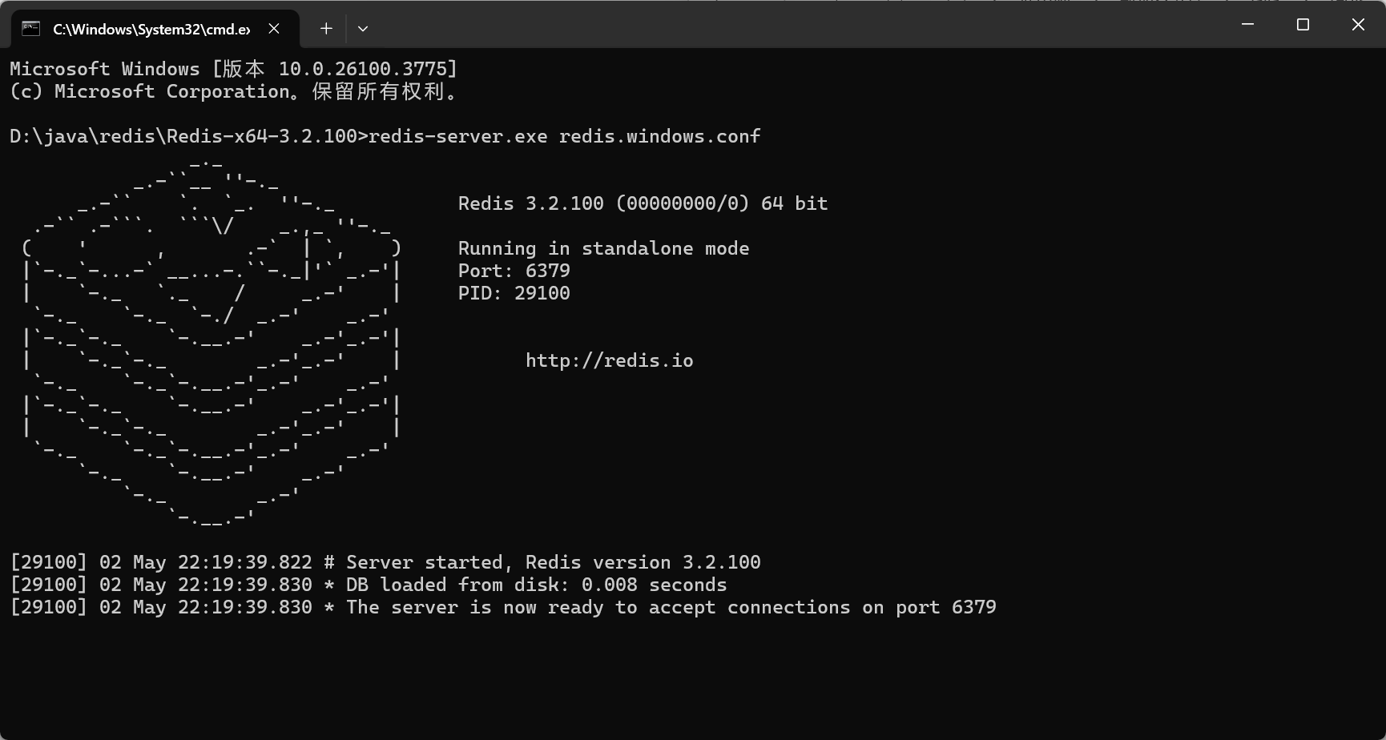The height and width of the screenshot is (740, 1386).
Task: Click the Microsoft Windows version line
Action: (234, 69)
